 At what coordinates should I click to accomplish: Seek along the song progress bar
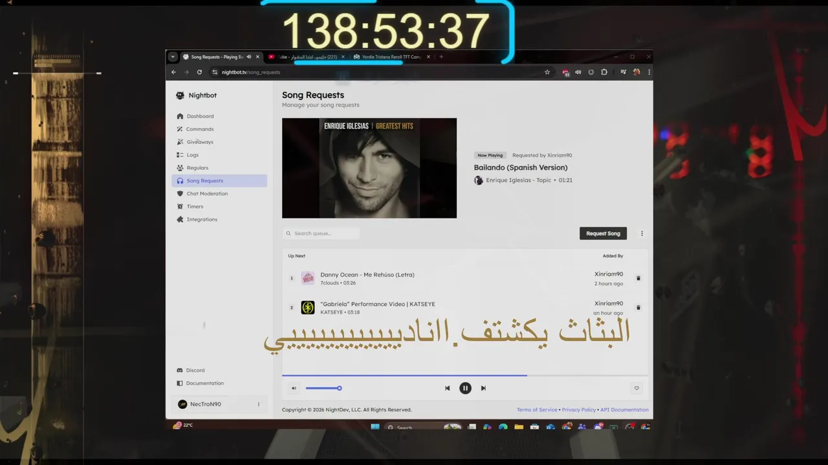(x=465, y=375)
